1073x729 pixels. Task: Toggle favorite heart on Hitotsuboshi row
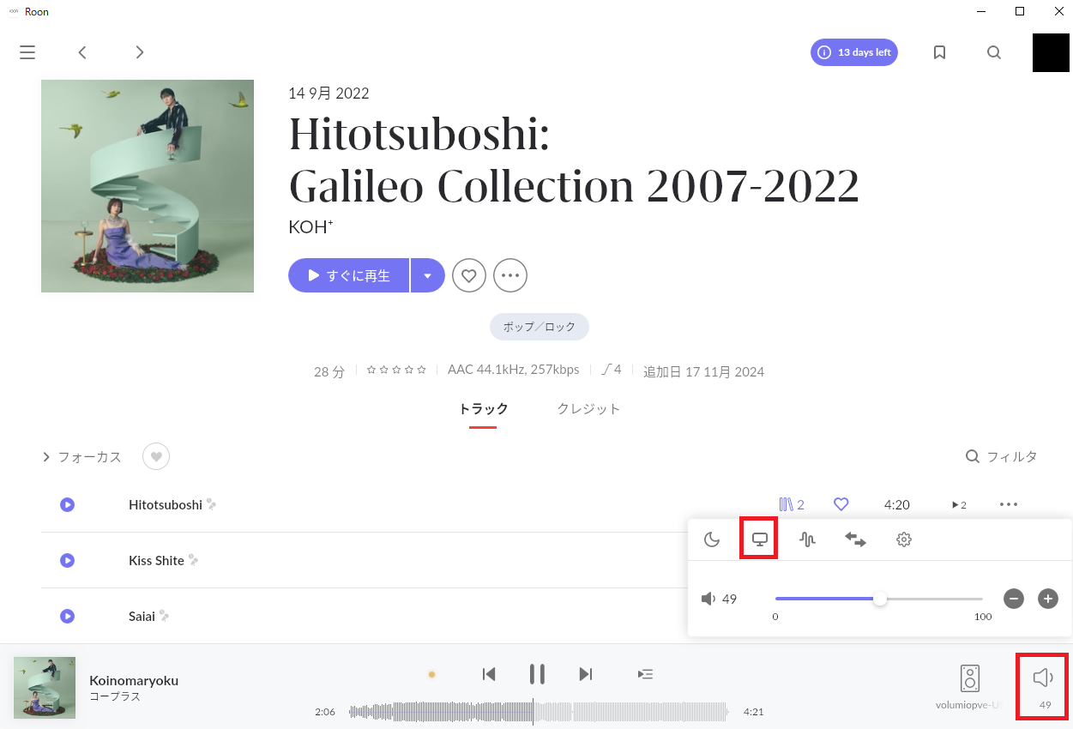841,505
